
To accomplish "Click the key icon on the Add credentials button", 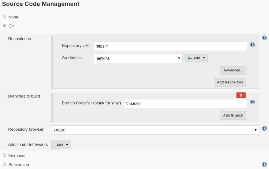I will [190, 58].
